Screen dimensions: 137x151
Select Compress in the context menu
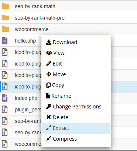point(76,139)
